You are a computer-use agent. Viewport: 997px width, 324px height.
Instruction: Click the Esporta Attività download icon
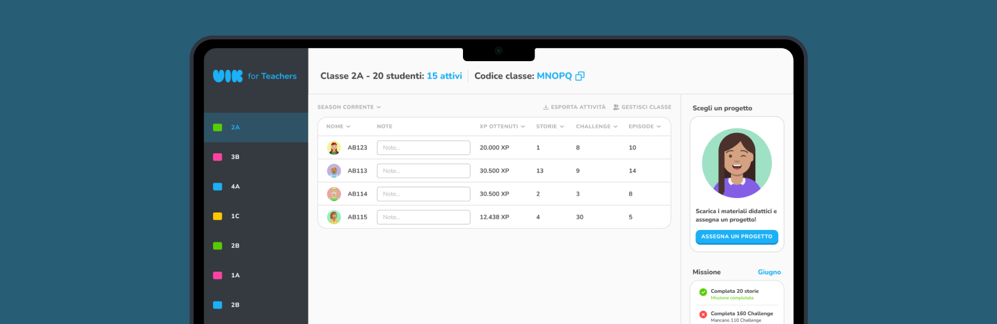point(546,107)
